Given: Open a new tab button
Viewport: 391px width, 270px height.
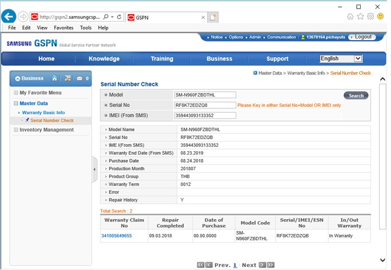Looking at the screenshot, I should tap(213, 17).
